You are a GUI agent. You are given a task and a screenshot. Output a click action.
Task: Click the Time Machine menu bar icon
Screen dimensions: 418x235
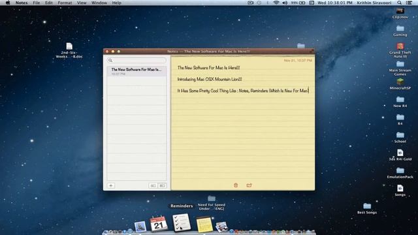pyautogui.click(x=259, y=3)
